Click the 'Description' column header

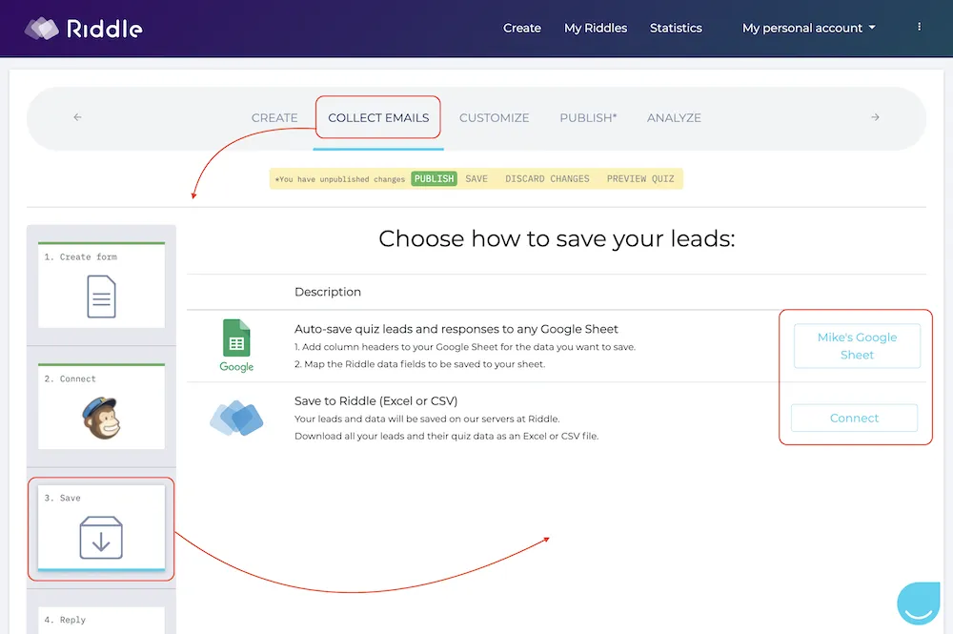[x=328, y=292]
